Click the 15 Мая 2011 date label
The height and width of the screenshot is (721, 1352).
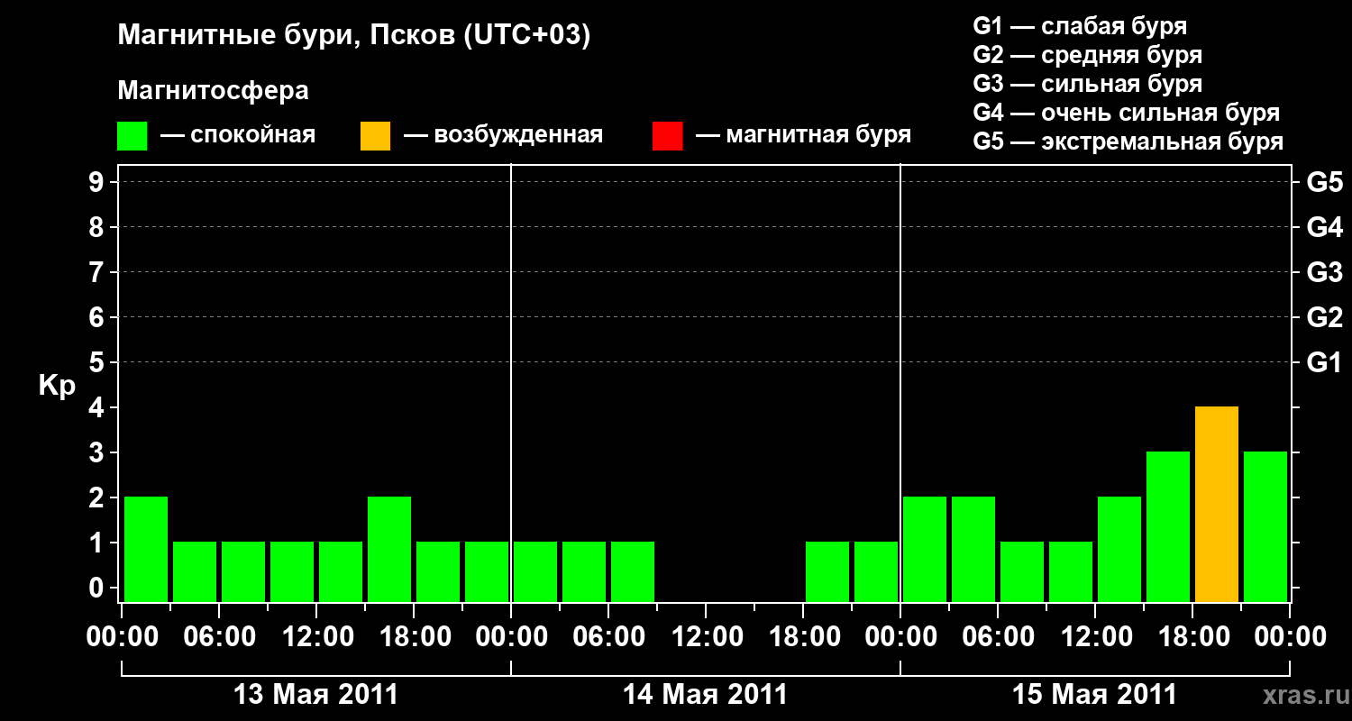coord(1094,694)
